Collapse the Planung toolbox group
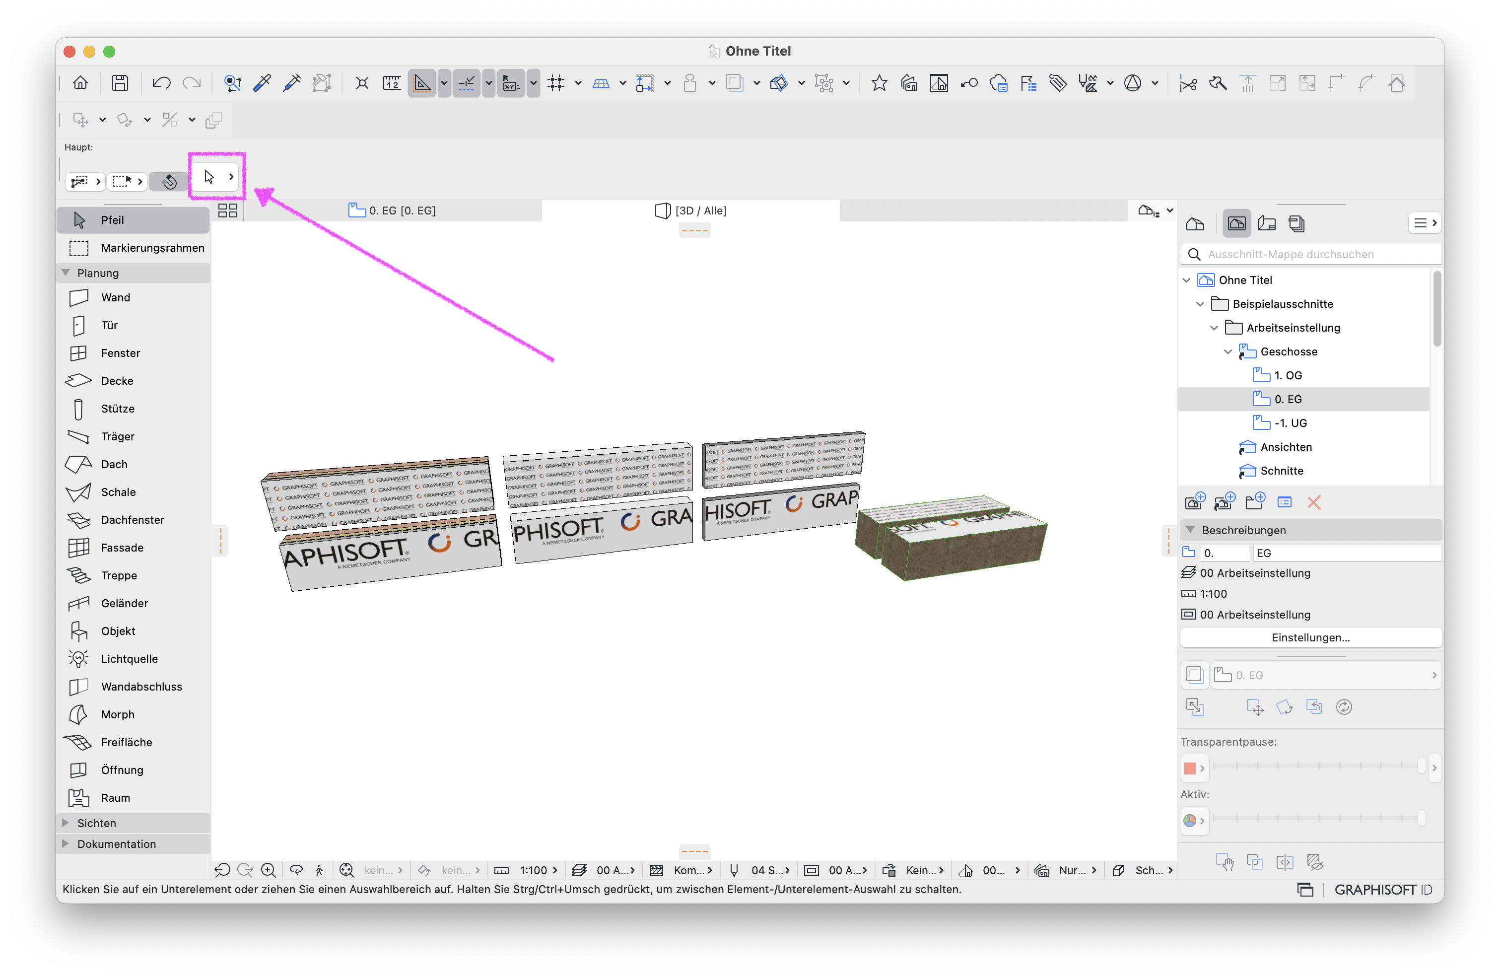 66,273
